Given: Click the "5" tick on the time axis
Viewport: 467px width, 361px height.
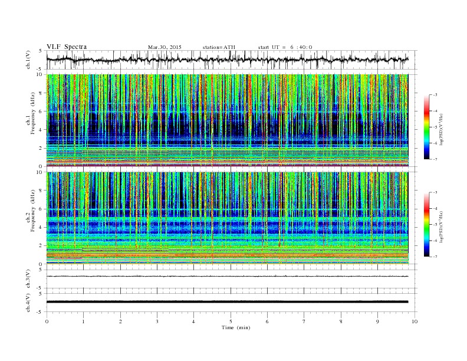Looking at the screenshot, I should pyautogui.click(x=231, y=321).
